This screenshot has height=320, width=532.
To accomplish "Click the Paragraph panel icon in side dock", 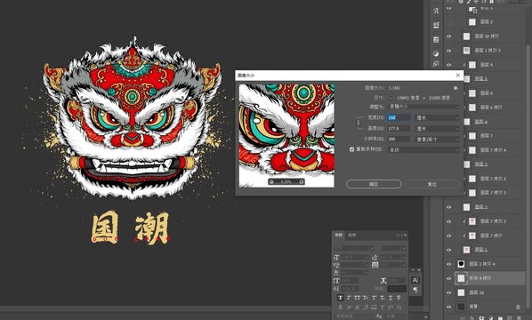I will [415, 290].
